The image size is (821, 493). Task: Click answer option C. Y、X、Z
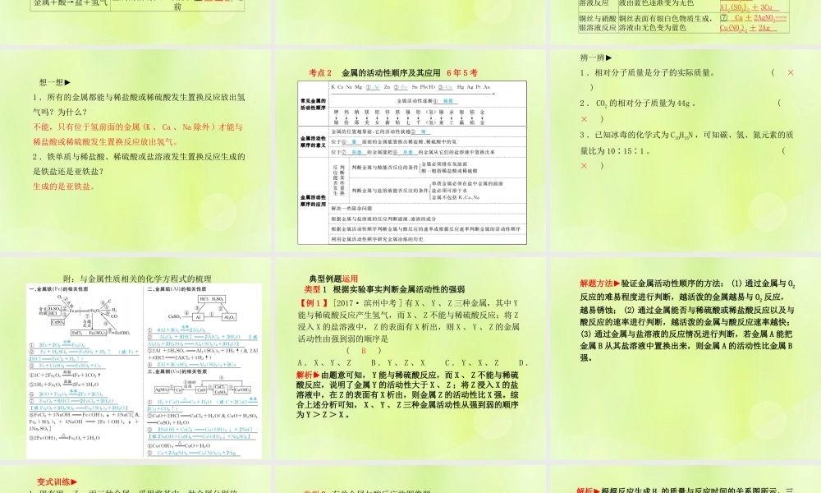point(472,362)
